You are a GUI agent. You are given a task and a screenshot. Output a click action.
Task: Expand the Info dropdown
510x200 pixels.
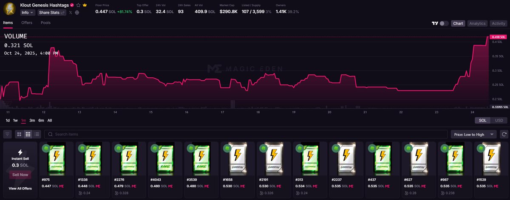[28, 13]
